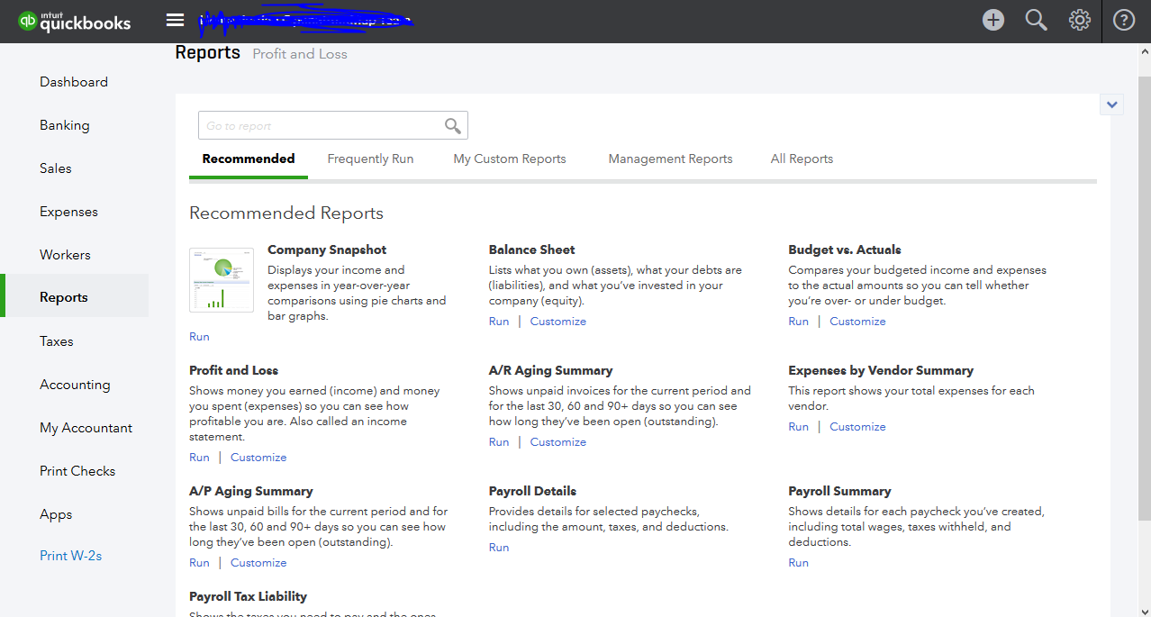Open Company Snapshot thumbnail
Viewport: 1151px width, 617px height.
pos(222,280)
